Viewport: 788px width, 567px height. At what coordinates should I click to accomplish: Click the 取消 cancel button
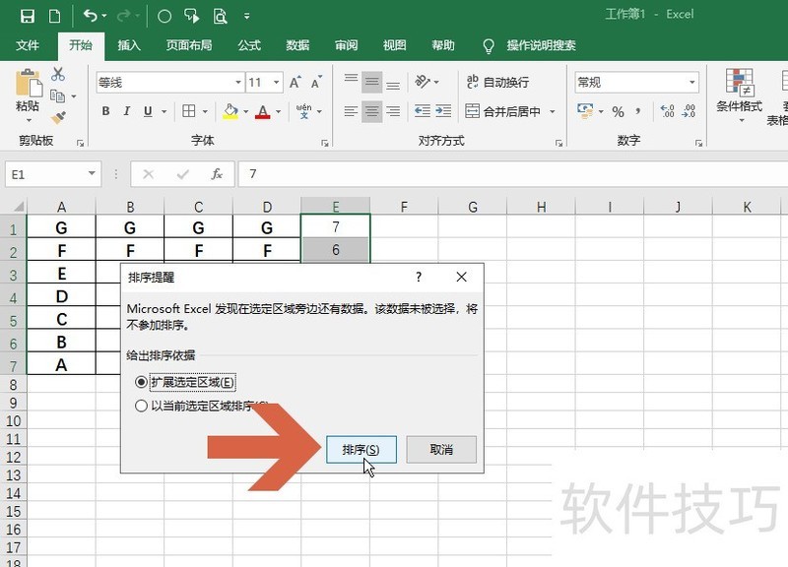[x=440, y=449]
